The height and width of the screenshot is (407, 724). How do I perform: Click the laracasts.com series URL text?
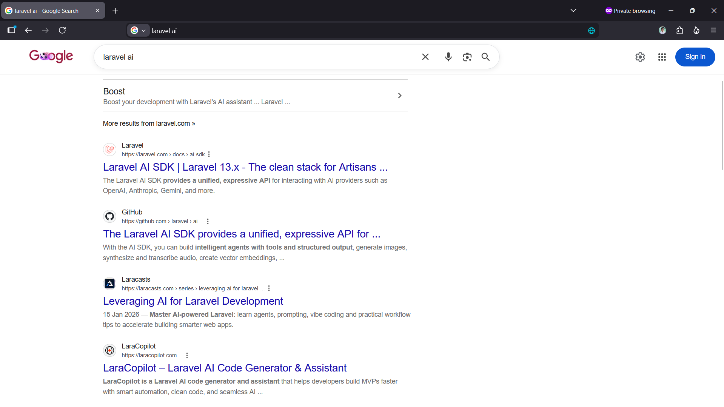coord(193,288)
